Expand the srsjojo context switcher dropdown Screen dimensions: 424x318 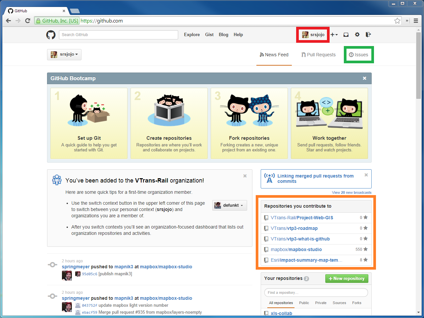tap(64, 54)
